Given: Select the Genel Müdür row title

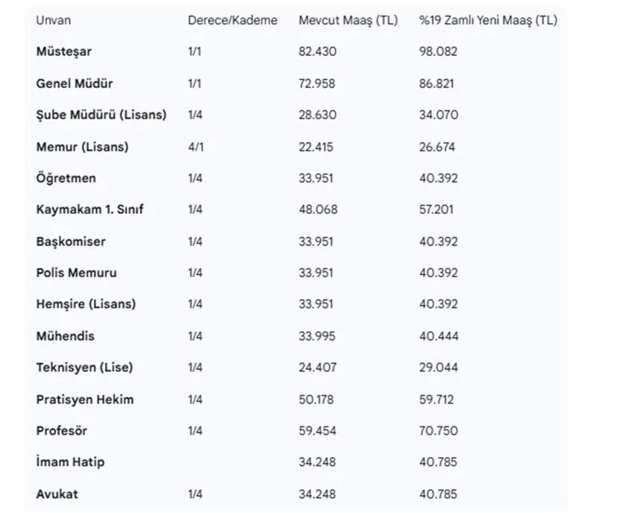Looking at the screenshot, I should [x=74, y=84].
